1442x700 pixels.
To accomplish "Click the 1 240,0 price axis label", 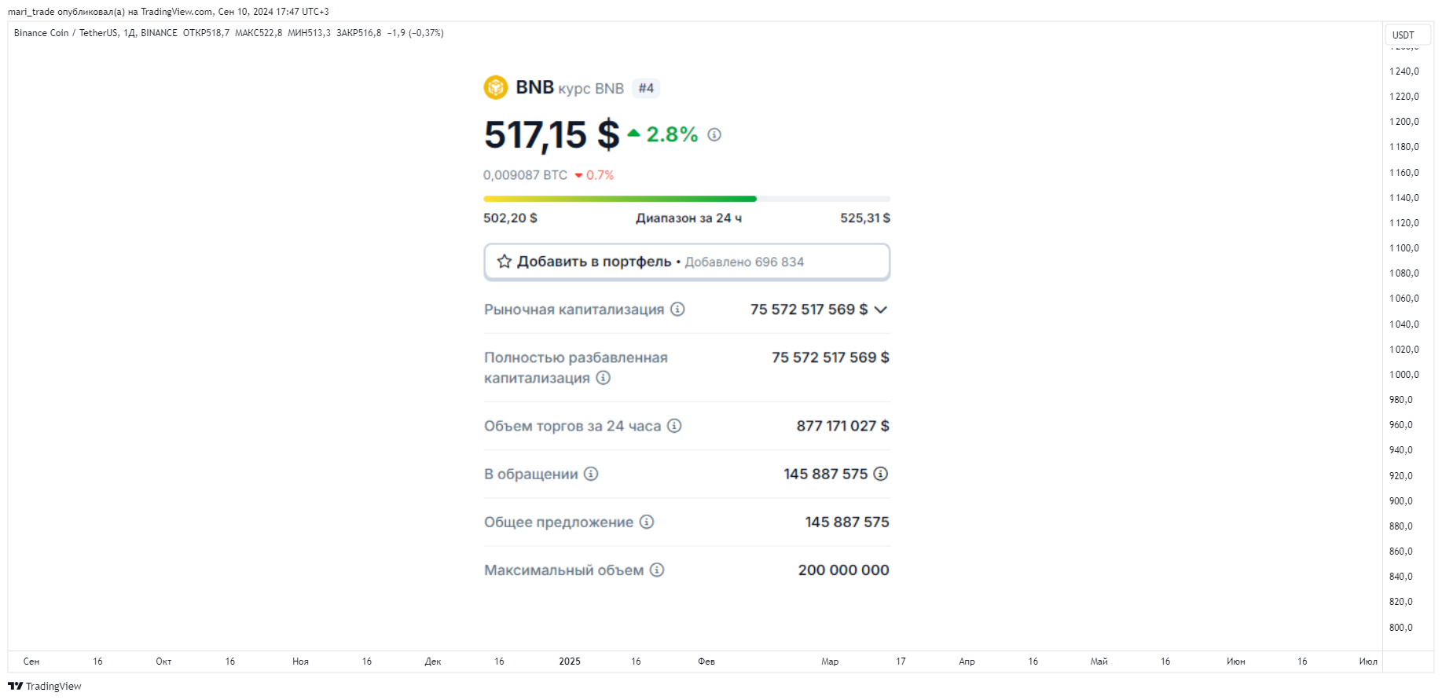I will (1404, 71).
